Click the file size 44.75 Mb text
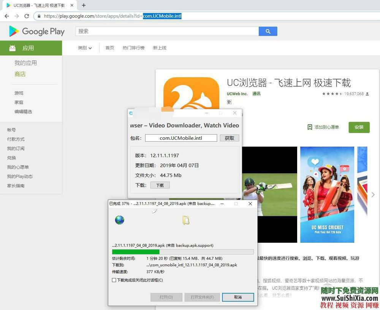Screen dimensions: 380x310 point(171,175)
